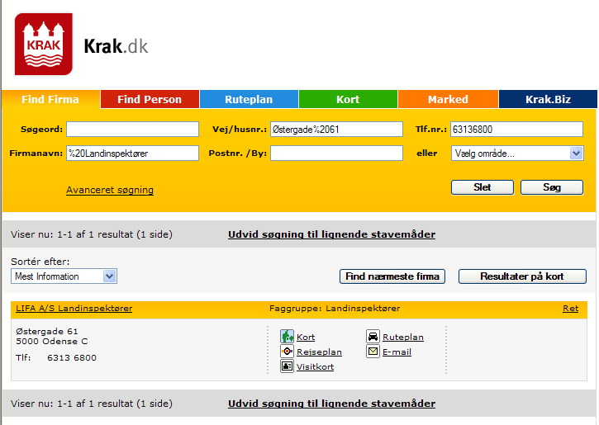The height and width of the screenshot is (425, 599).
Task: Open the Sortér efter Mest Information dropdown
Action: point(64,276)
